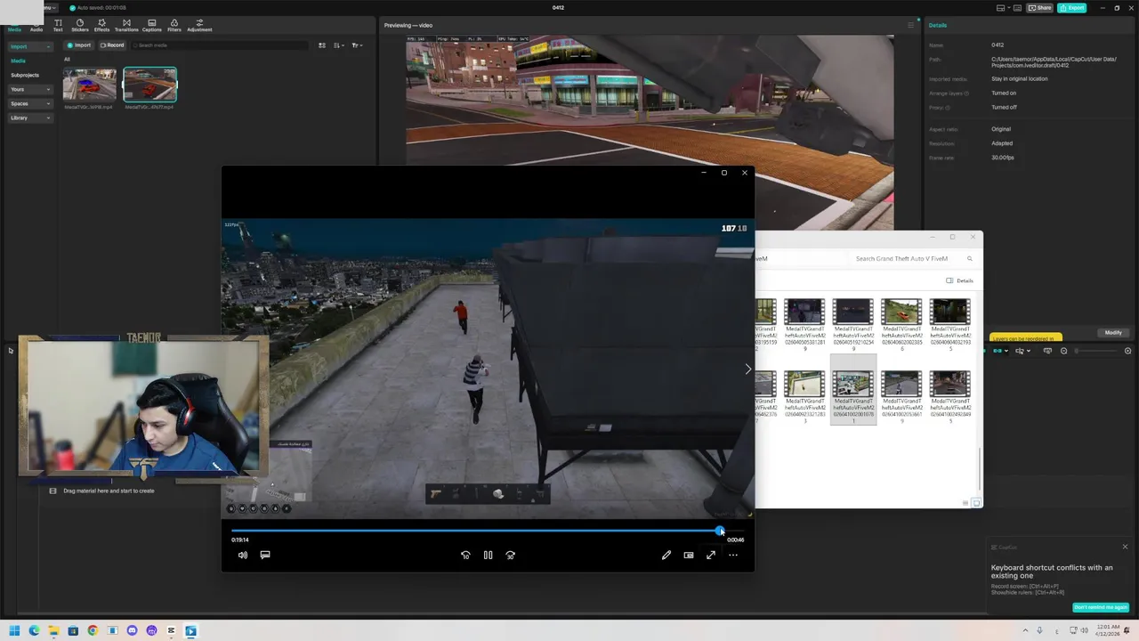Image resolution: width=1139 pixels, height=641 pixels.
Task: Open Discord from the taskbar
Action: point(132,631)
